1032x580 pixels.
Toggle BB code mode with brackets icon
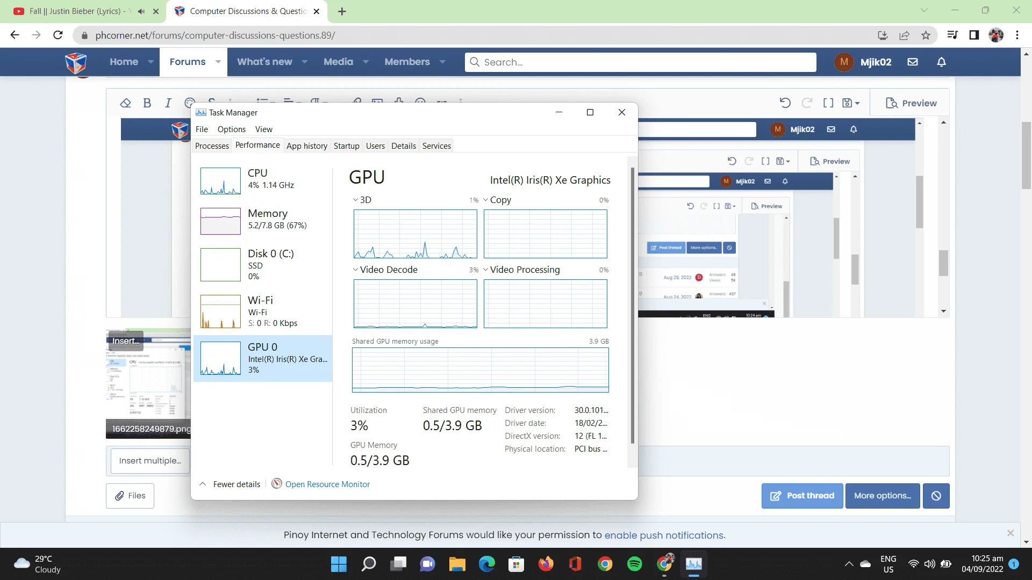pos(828,103)
